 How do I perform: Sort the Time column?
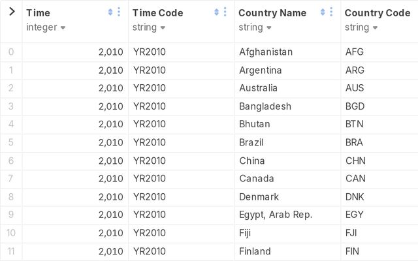tap(110, 12)
